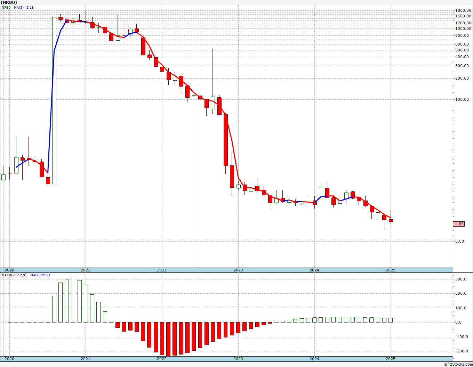Click 2021 on the MACD panel time axis

click(x=86, y=359)
